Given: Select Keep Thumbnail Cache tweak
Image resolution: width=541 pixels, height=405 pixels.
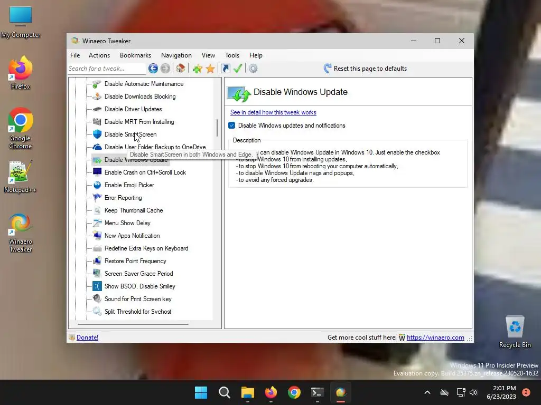Looking at the screenshot, I should pos(134,210).
